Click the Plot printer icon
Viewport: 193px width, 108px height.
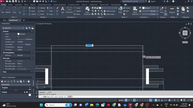pyautogui.click(x=34, y=1)
